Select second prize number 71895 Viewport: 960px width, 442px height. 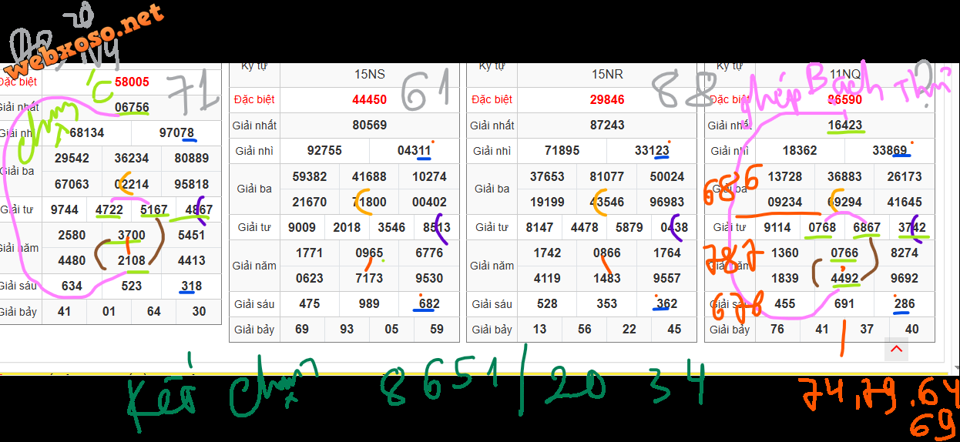click(562, 151)
